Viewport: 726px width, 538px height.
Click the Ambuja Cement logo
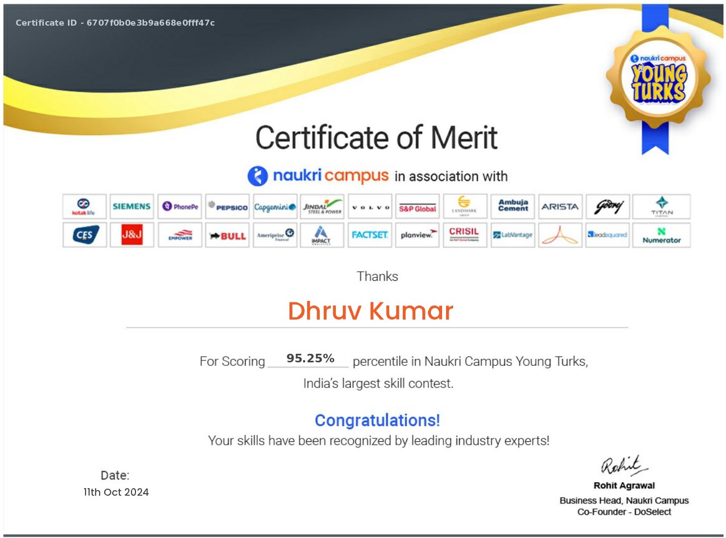click(513, 206)
